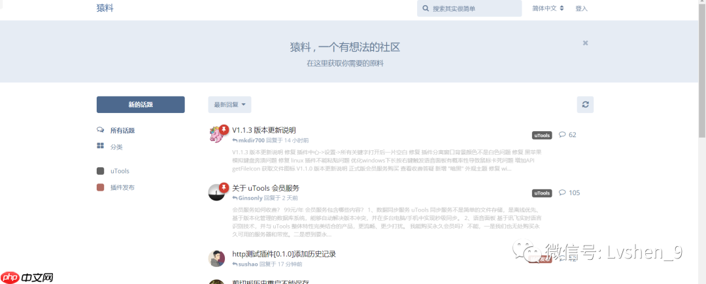Select the V1.1.3 post excerpt text
706x284 pixels.
pyautogui.click(x=387, y=161)
